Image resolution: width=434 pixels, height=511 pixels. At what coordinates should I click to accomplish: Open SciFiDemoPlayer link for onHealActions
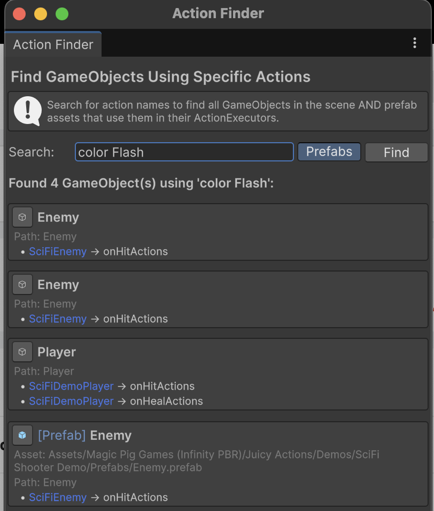(71, 401)
